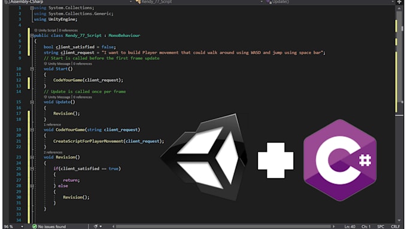Open the 96 % zoom level dropdown
This screenshot has height=229, width=407.
point(22,227)
